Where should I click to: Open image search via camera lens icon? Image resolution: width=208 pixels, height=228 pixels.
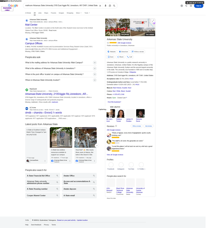pos(110,5)
